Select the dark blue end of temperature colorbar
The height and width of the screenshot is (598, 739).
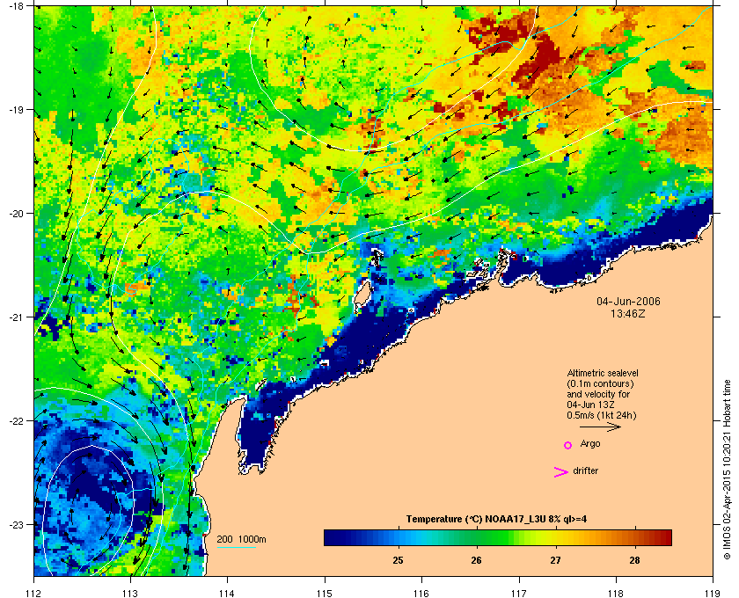[331, 537]
